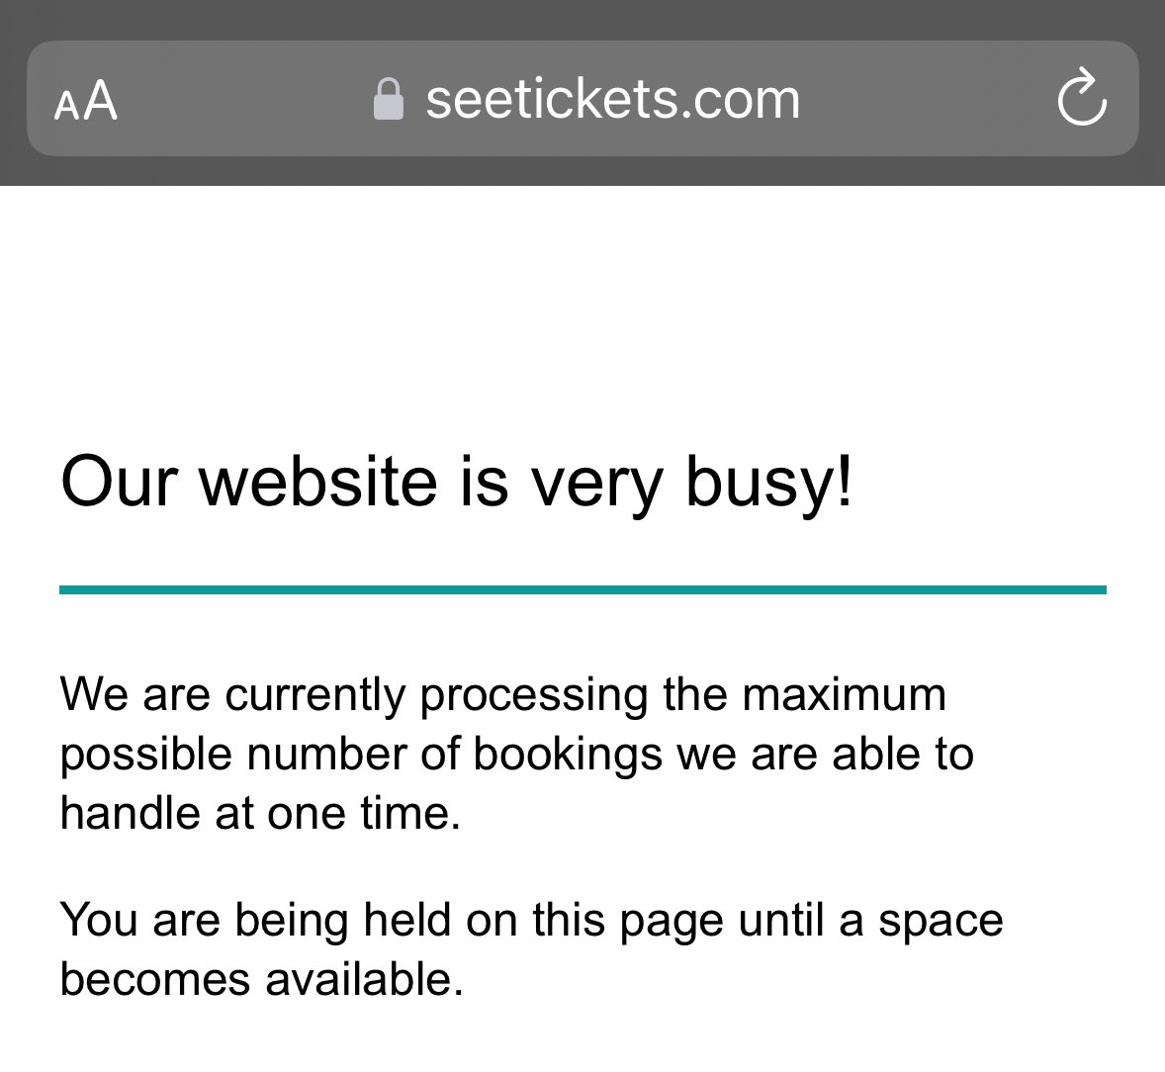Click the word "busy!" in the heading
The image size is (1165, 1072).
coord(768,483)
